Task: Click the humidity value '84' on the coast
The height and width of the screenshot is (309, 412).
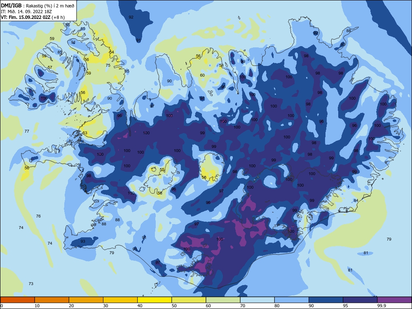Action: point(356,201)
